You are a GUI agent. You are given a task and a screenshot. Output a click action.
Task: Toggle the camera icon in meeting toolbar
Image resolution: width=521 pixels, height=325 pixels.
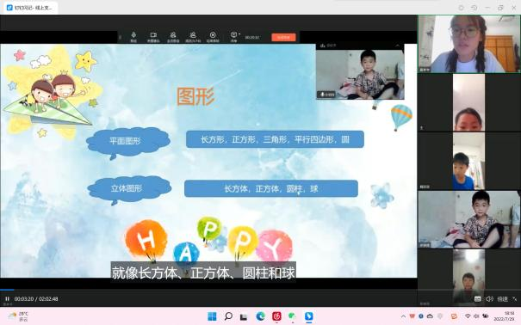coord(153,36)
